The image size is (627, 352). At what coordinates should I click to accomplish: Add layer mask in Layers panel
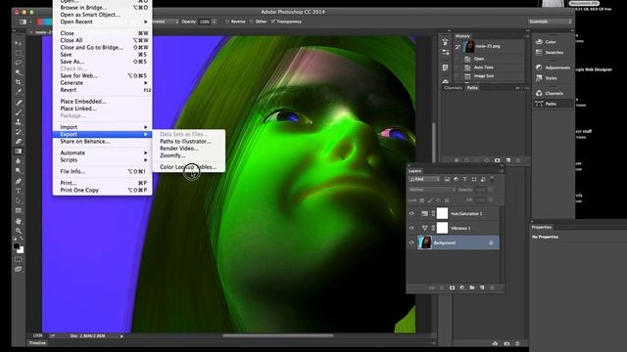click(452, 287)
